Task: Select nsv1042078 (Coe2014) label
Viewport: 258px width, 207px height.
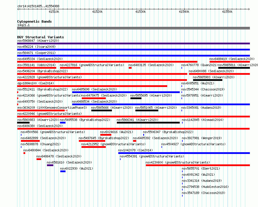Action: 135,150
